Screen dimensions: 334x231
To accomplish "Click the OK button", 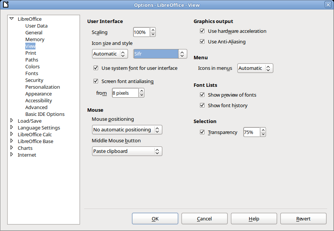I will [x=155, y=219].
